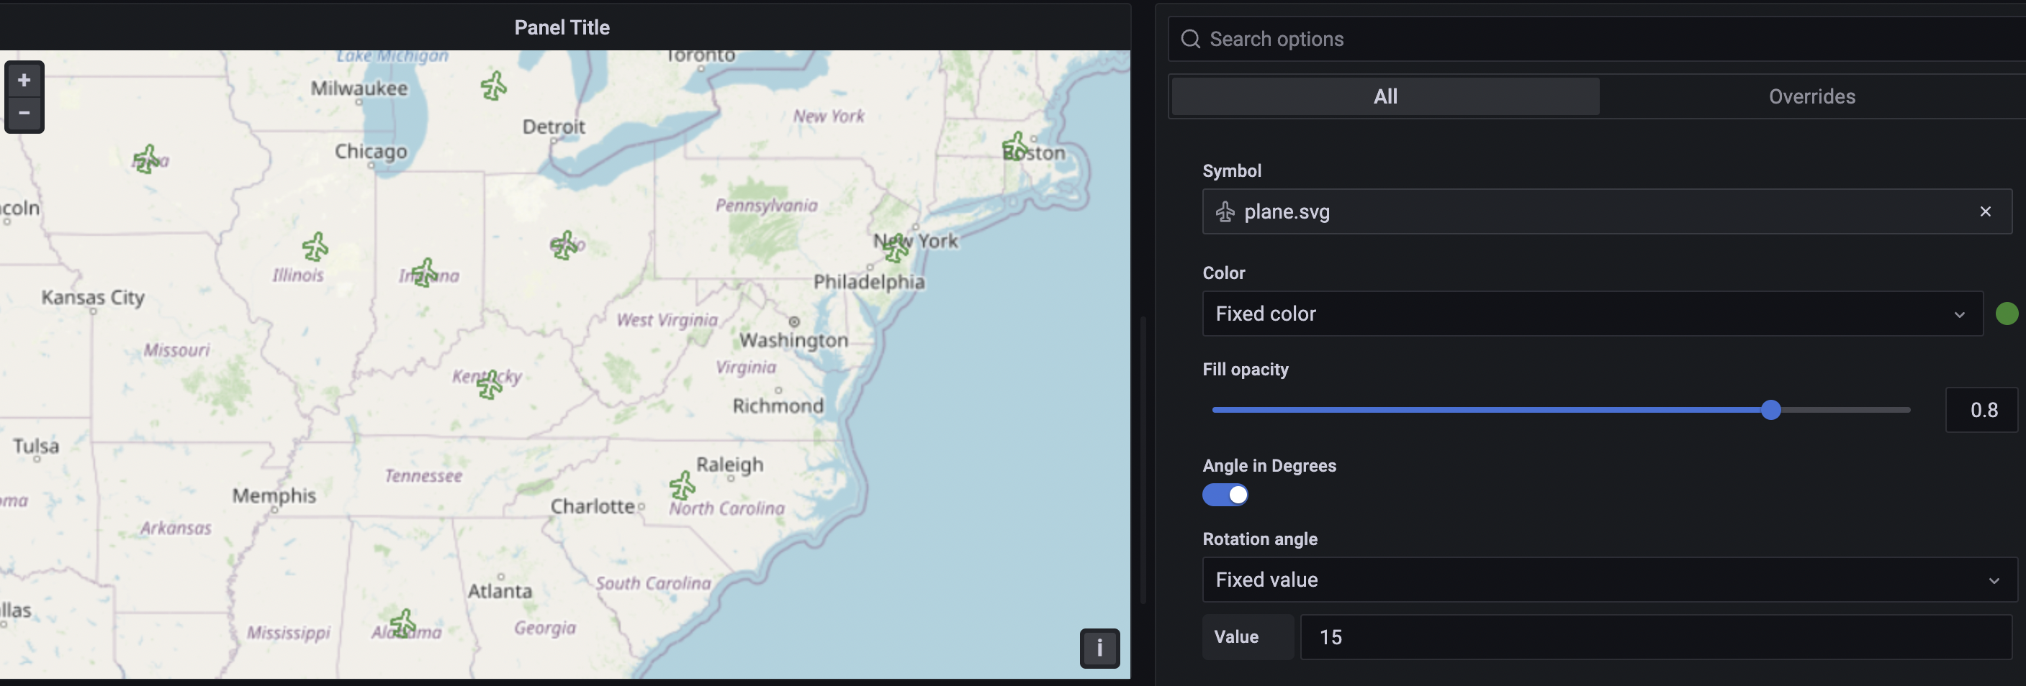Select the plane marker near Milwaukee

click(493, 87)
